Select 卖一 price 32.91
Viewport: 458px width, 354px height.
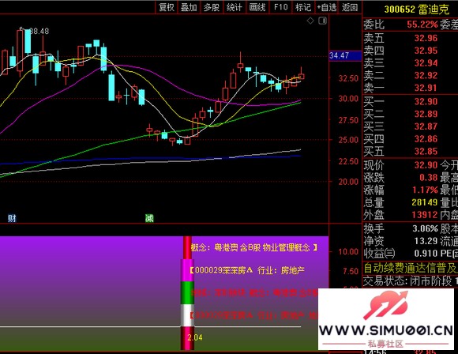pos(426,88)
